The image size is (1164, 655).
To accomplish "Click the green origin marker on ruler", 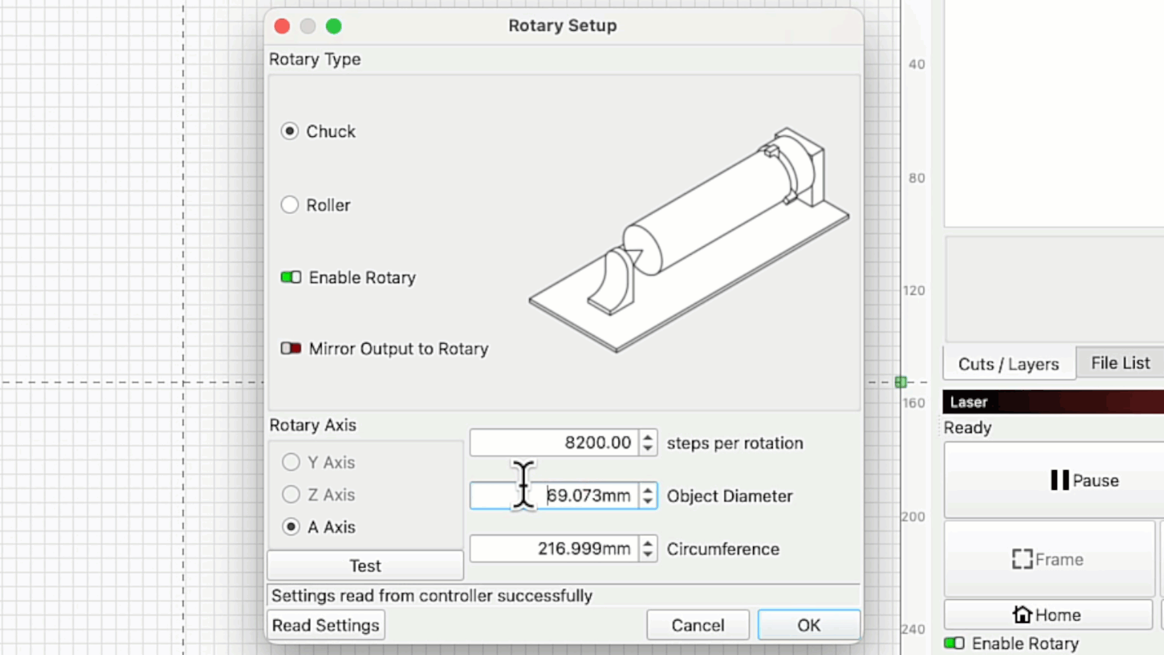I will [x=901, y=382].
